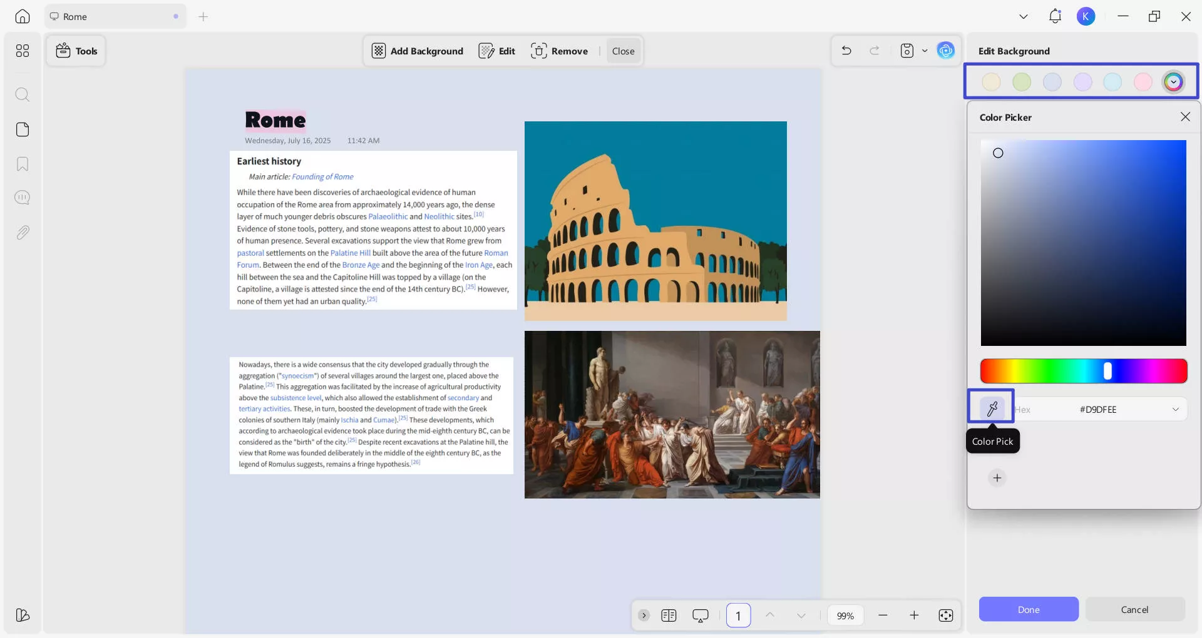The width and height of the screenshot is (1202, 638).
Task: Open the tab list dropdown chevron
Action: 1024,17
